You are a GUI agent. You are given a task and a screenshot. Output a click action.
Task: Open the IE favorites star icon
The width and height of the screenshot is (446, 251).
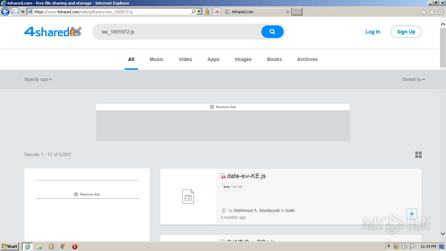coord(432,12)
